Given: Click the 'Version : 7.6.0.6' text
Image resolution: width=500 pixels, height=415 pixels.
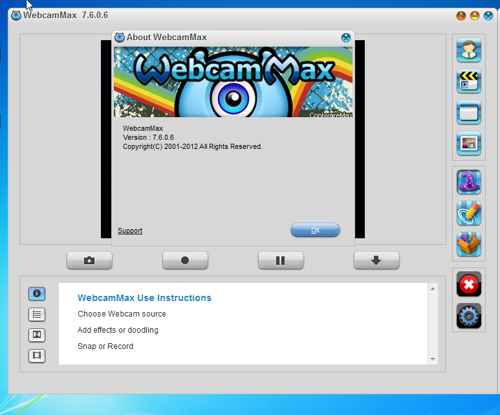Looking at the screenshot, I should (149, 137).
